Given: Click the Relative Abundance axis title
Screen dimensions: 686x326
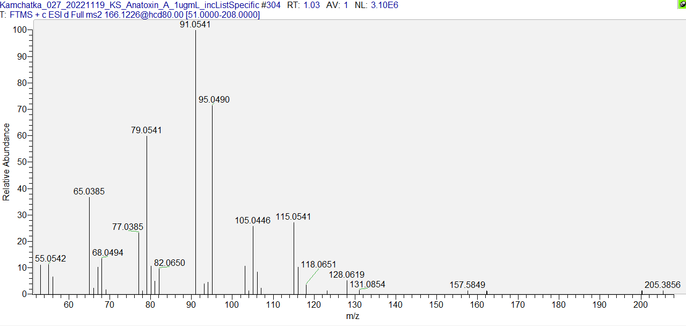Looking at the screenshot, I should coord(6,162).
